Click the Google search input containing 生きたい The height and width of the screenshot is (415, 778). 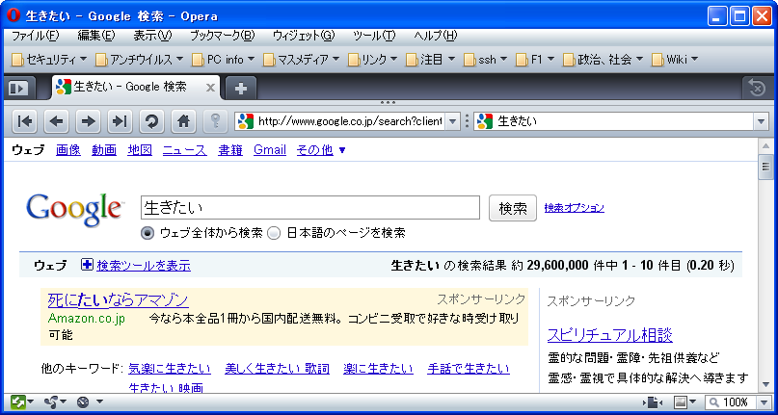[310, 208]
